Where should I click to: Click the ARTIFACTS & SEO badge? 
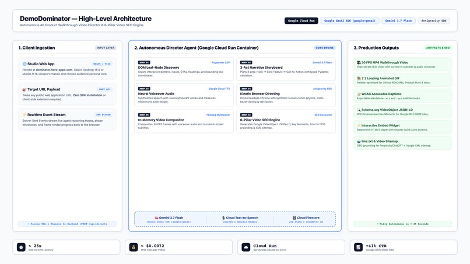click(x=438, y=48)
